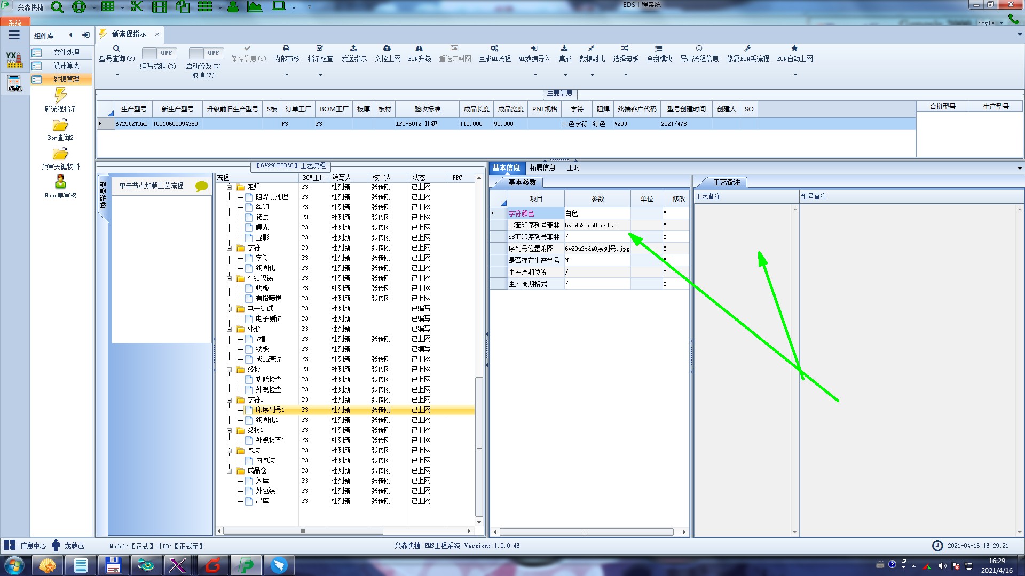Click the 修复ECN丢流程 wrench icon
Viewport: 1025px width, 576px height.
tap(747, 49)
